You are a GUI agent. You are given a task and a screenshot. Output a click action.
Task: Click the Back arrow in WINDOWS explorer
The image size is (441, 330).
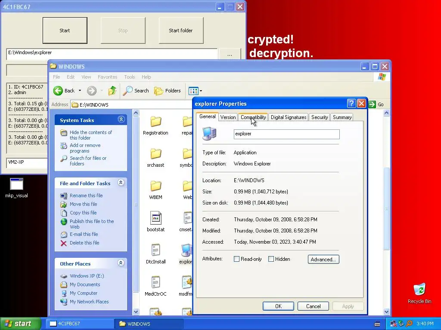pyautogui.click(x=58, y=91)
